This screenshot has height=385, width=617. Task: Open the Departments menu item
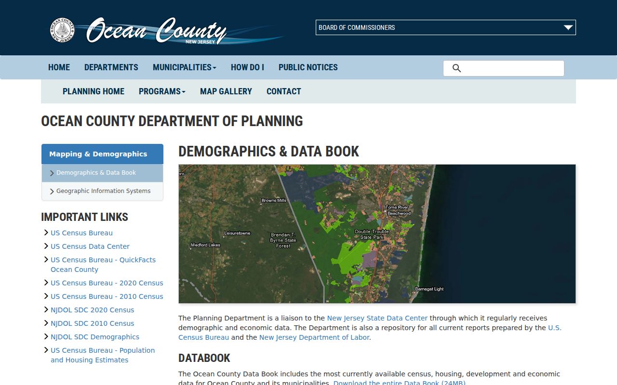(111, 67)
